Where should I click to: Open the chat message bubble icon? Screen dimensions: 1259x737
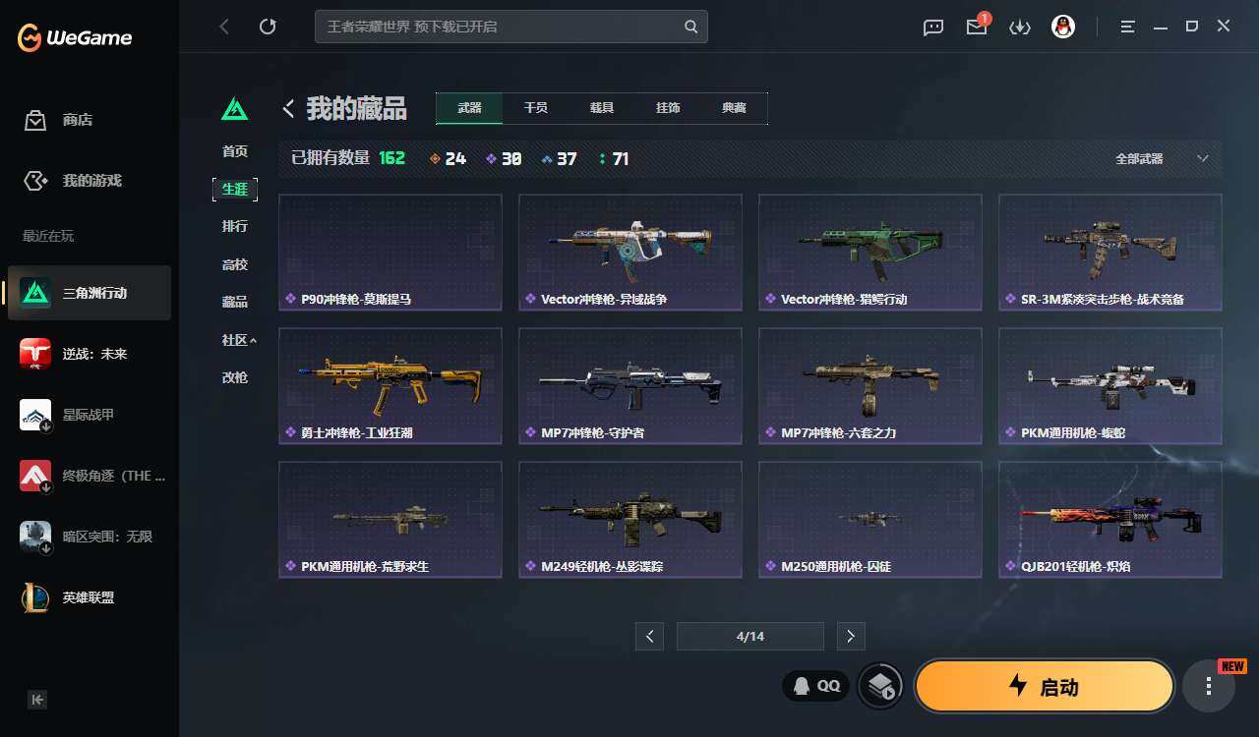coord(933,28)
